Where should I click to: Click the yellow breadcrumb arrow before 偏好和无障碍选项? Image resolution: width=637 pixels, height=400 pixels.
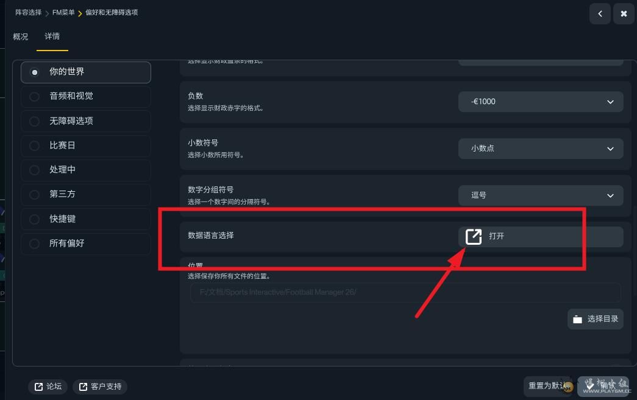point(80,13)
